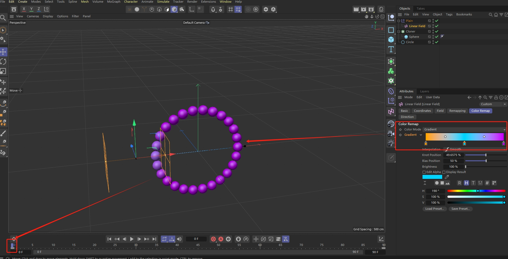This screenshot has width=508, height=259.
Task: Toggle Y axis lock
Action: tap(31, 9)
